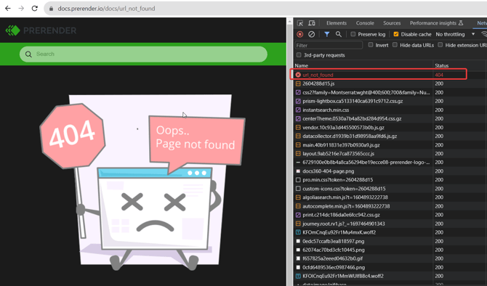Open network search with the magnifier icon
Viewport: 487px width, 286px height.
coord(339,34)
